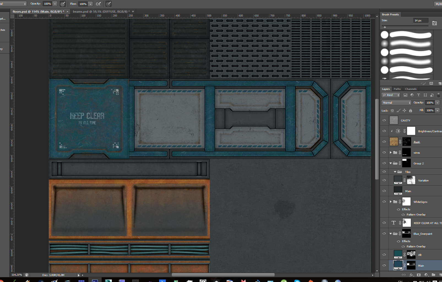Viewport: 442px width, 282px height.
Task: Hide the Brightness/Contrast layer
Action: coord(384,131)
